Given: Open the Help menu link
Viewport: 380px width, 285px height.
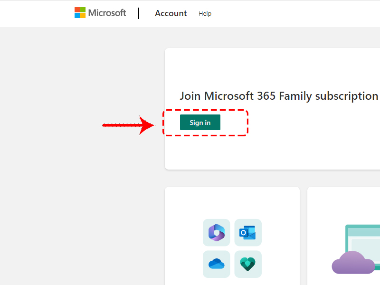Looking at the screenshot, I should [205, 14].
